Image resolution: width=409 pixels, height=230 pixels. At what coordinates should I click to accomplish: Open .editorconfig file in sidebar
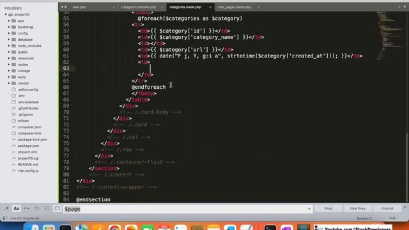pyautogui.click(x=28, y=89)
